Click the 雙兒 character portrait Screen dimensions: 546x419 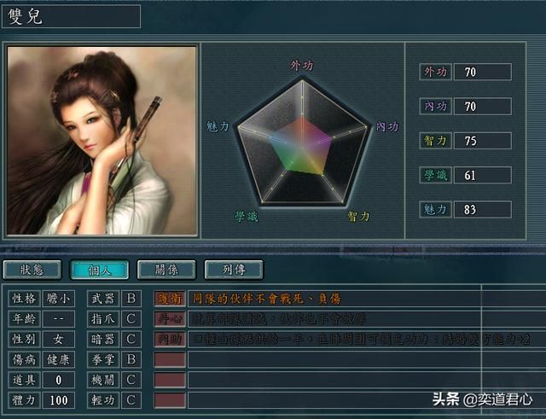102,141
